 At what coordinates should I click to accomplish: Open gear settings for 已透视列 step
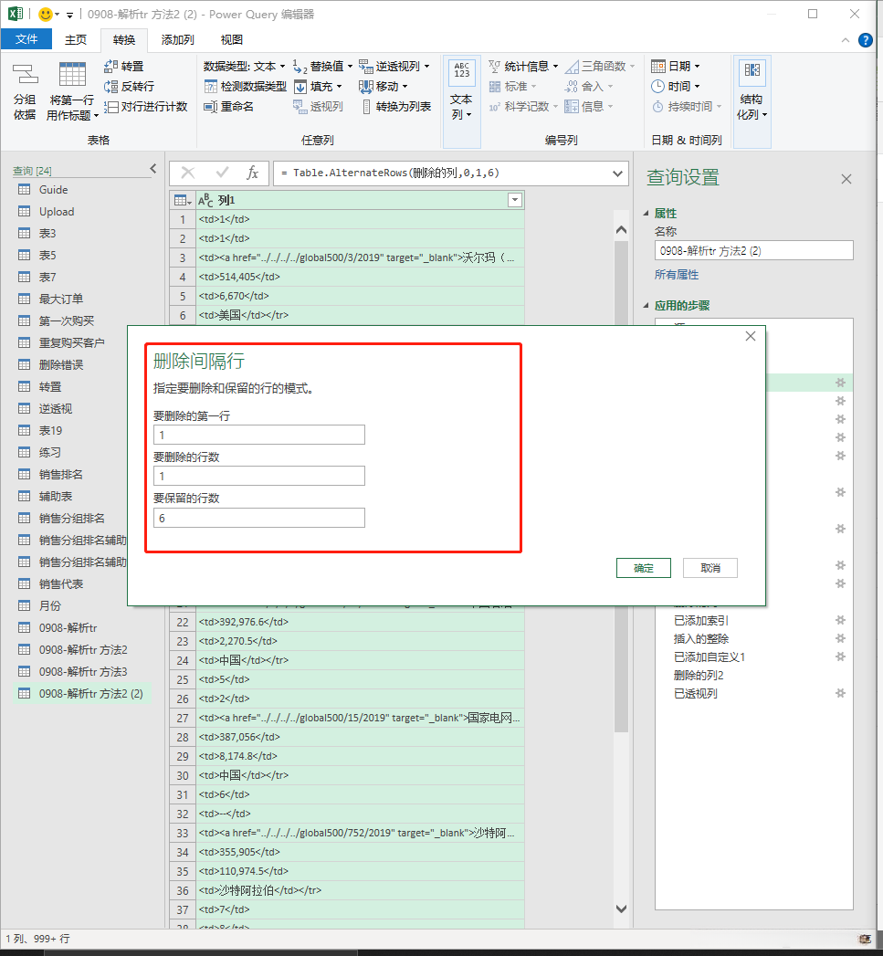[x=840, y=693]
